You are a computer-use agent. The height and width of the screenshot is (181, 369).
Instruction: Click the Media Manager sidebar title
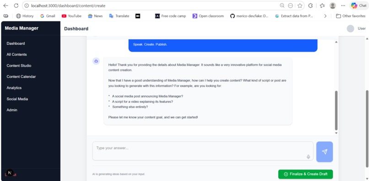(x=22, y=28)
